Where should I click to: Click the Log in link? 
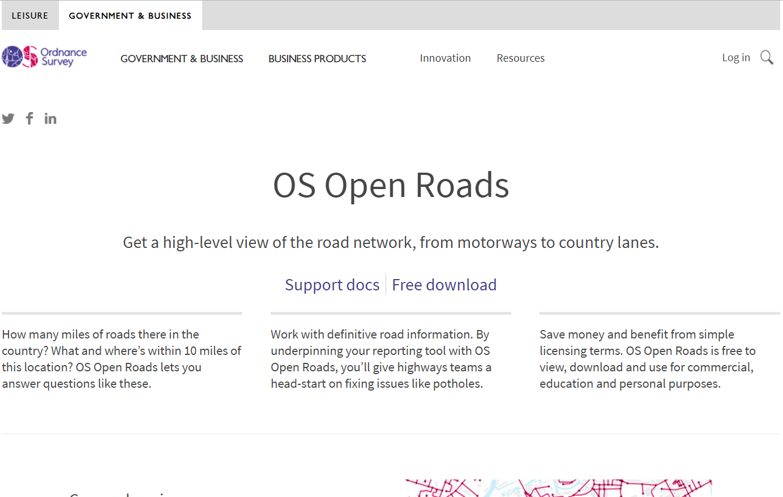click(736, 57)
